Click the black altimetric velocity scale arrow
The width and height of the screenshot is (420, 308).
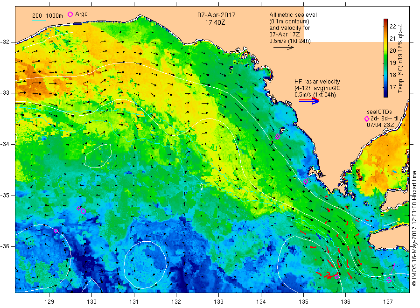284,48
